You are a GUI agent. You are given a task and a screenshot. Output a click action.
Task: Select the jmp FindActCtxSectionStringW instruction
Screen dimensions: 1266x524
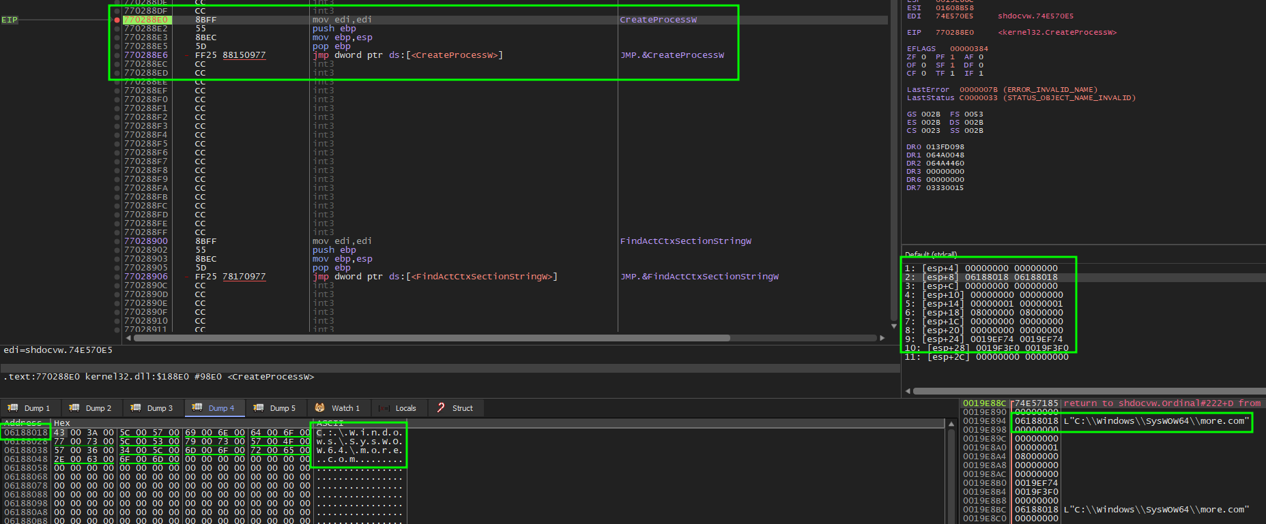point(435,277)
